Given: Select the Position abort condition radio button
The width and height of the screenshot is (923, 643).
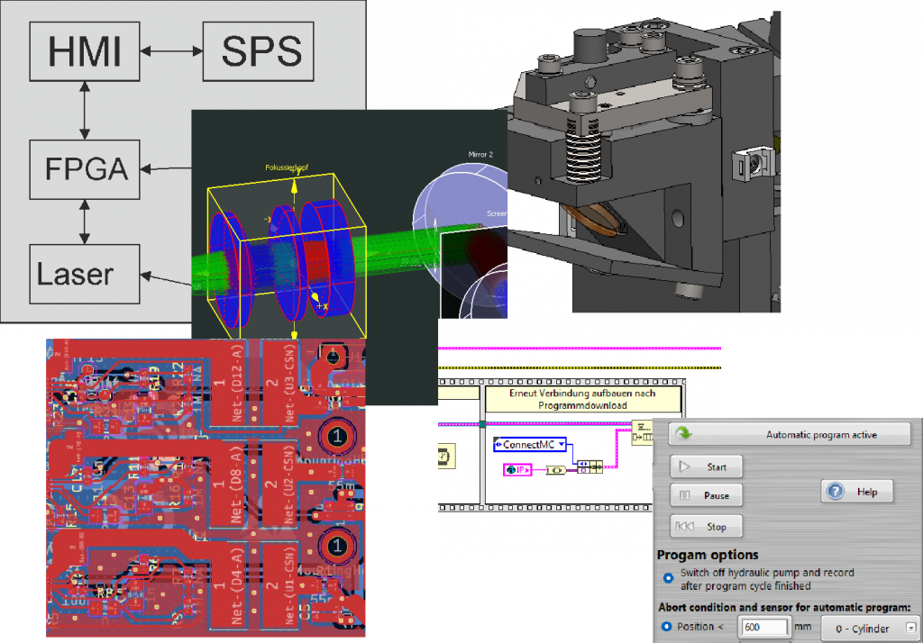Looking at the screenshot, I should tap(667, 627).
